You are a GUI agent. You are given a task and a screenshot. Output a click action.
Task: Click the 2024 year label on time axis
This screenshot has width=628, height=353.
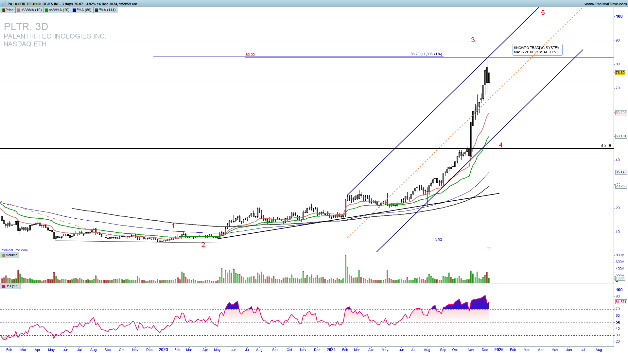331,350
